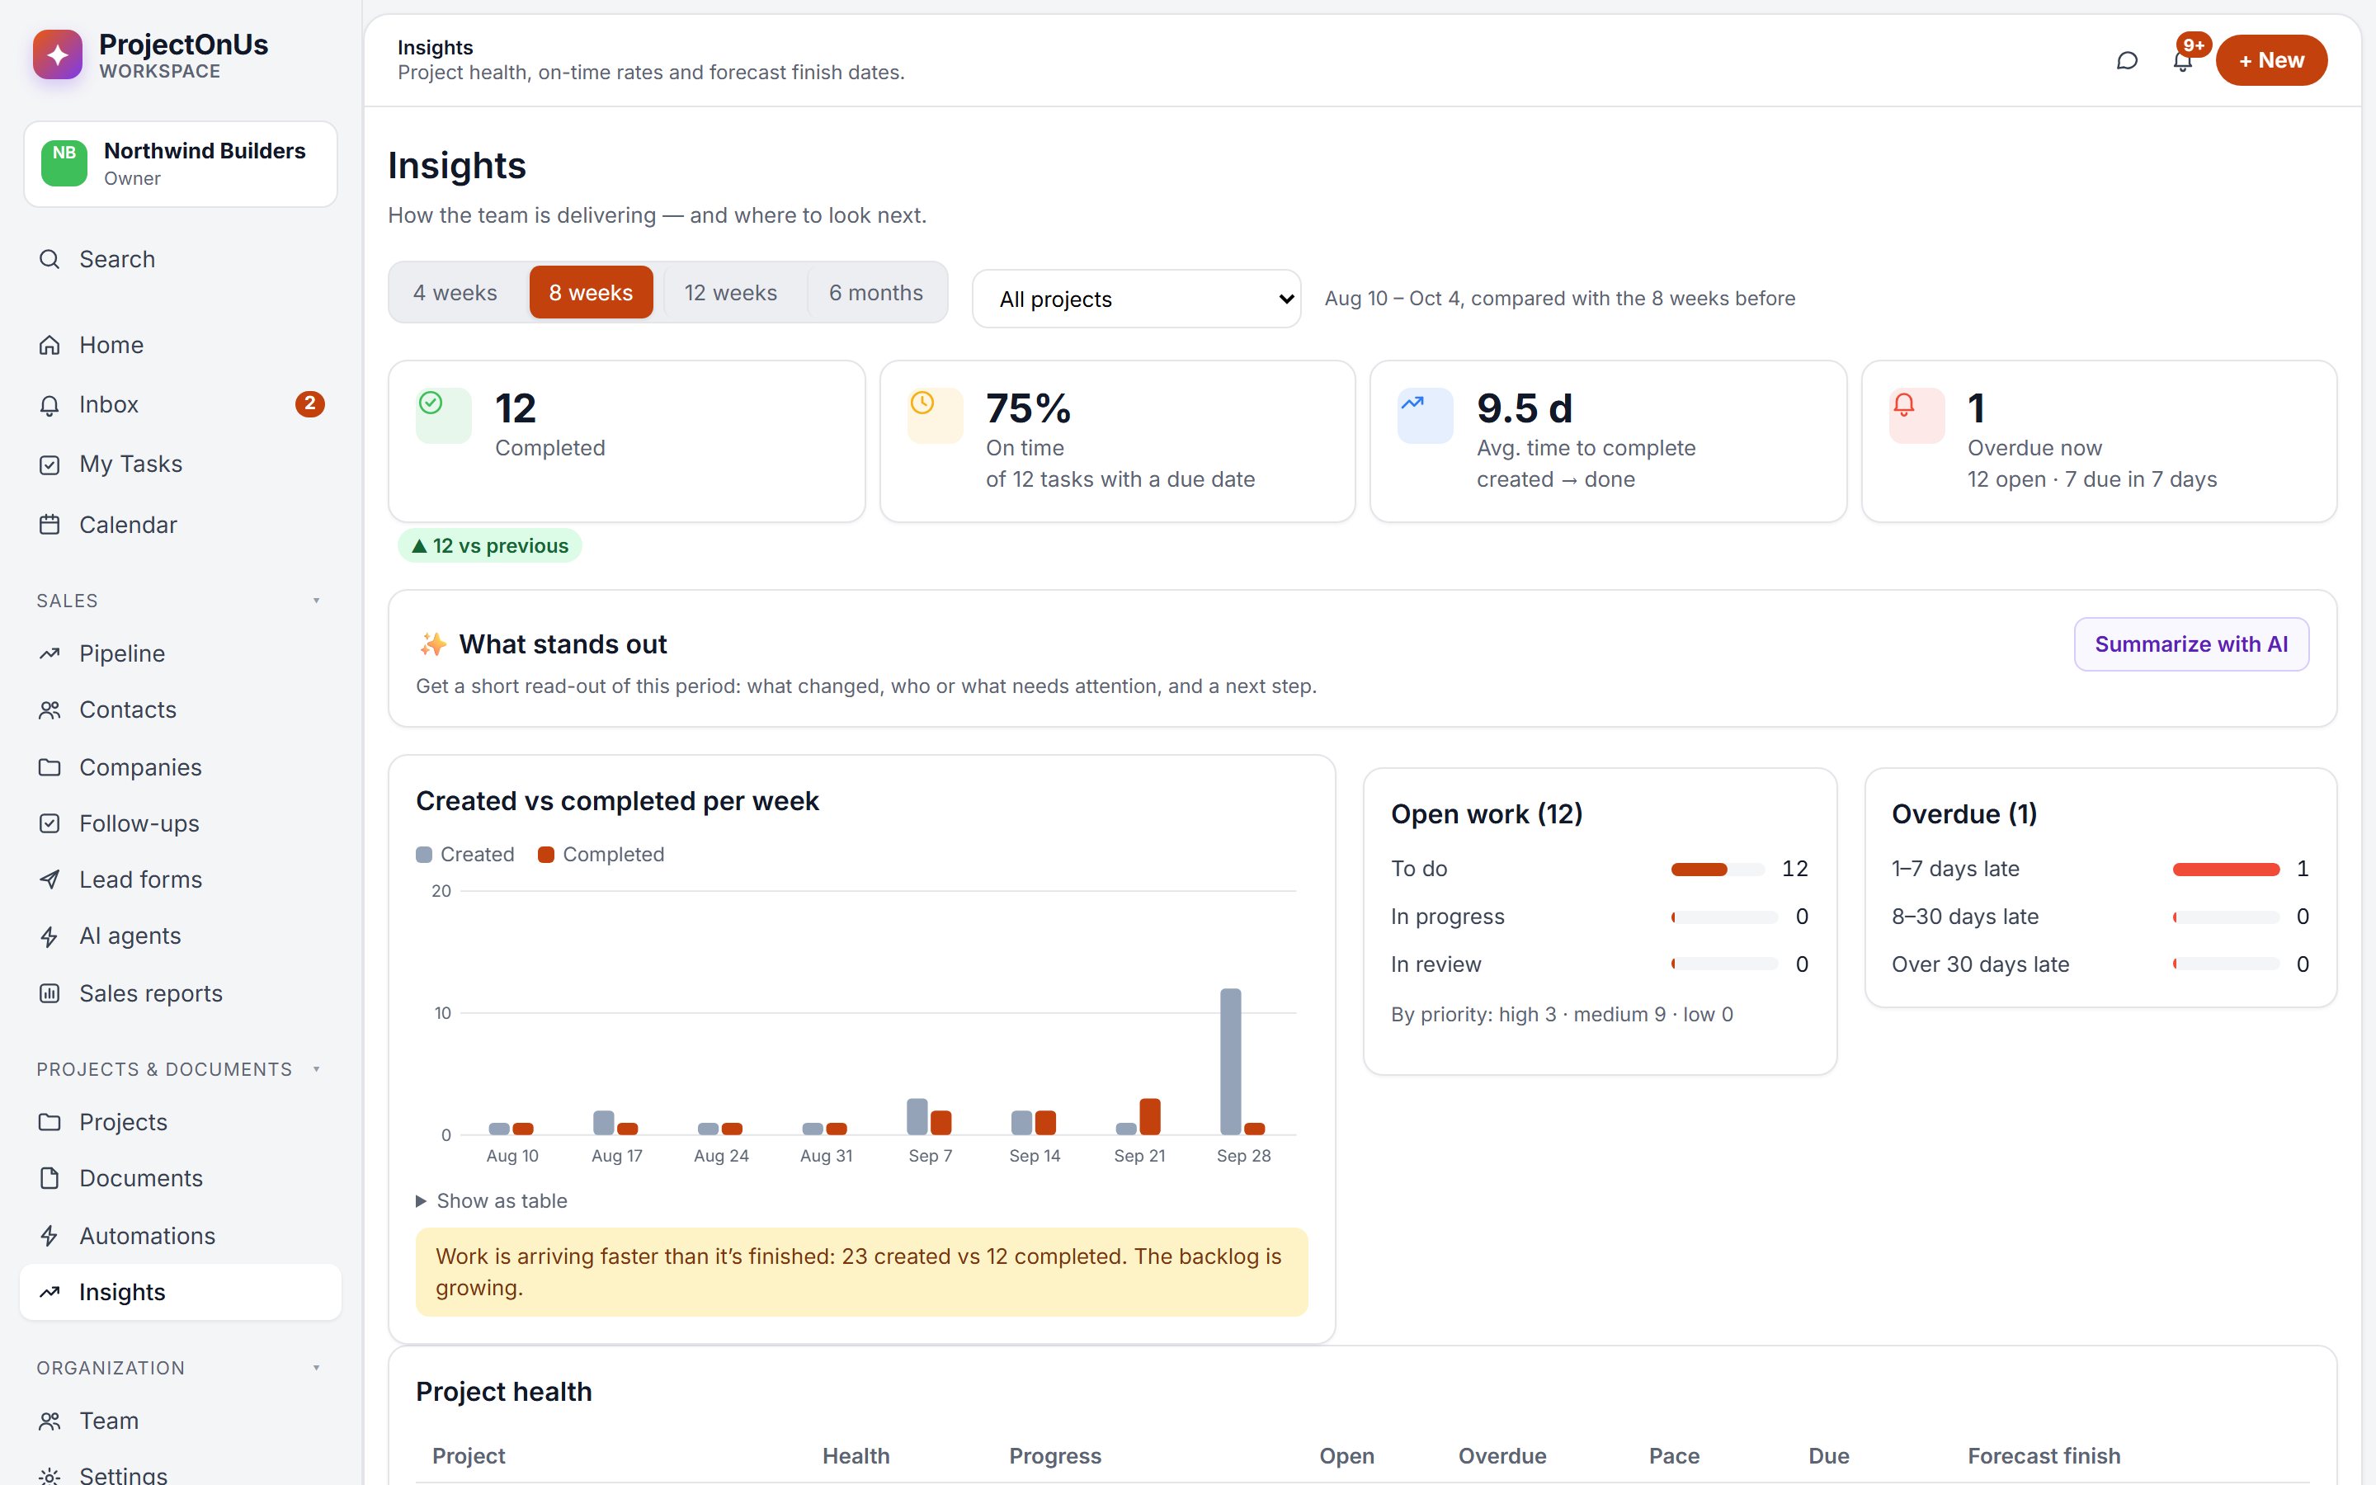
Task: Select the 12 weeks range
Action: 730,293
